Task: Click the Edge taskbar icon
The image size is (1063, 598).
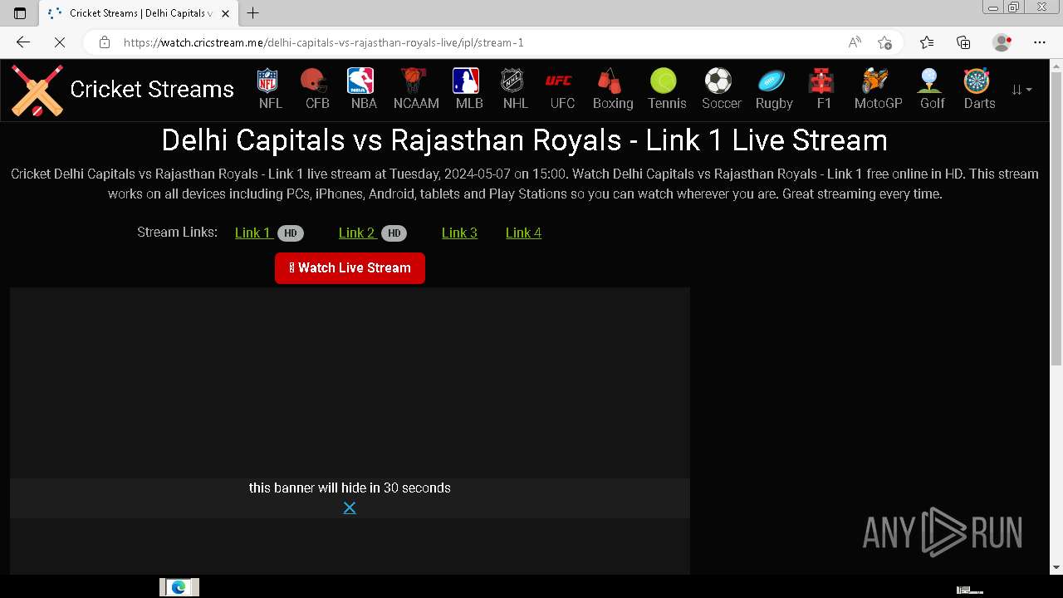Action: (179, 587)
